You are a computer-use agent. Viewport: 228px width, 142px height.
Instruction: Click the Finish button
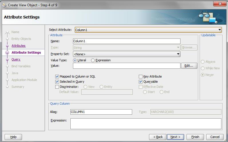[195, 137]
